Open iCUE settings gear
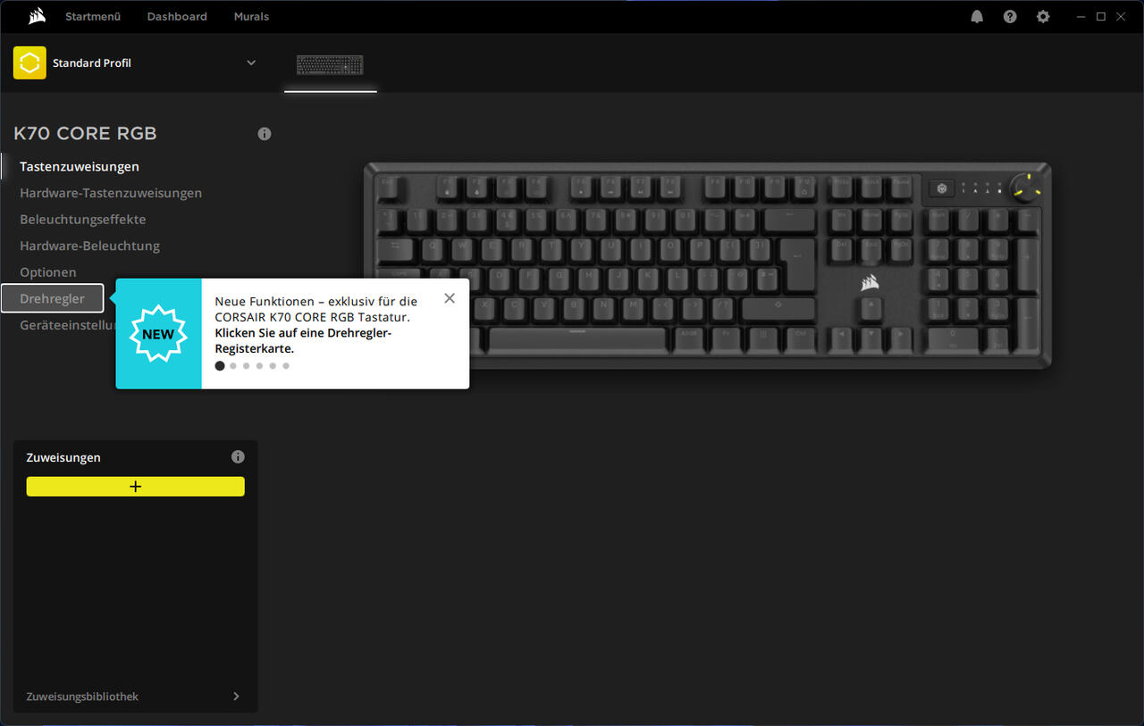Screen dimensions: 1144x726 click(1043, 16)
